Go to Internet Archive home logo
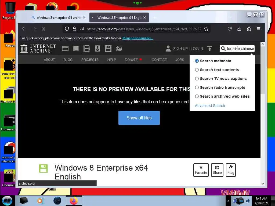 pyautogui.click(x=38, y=49)
